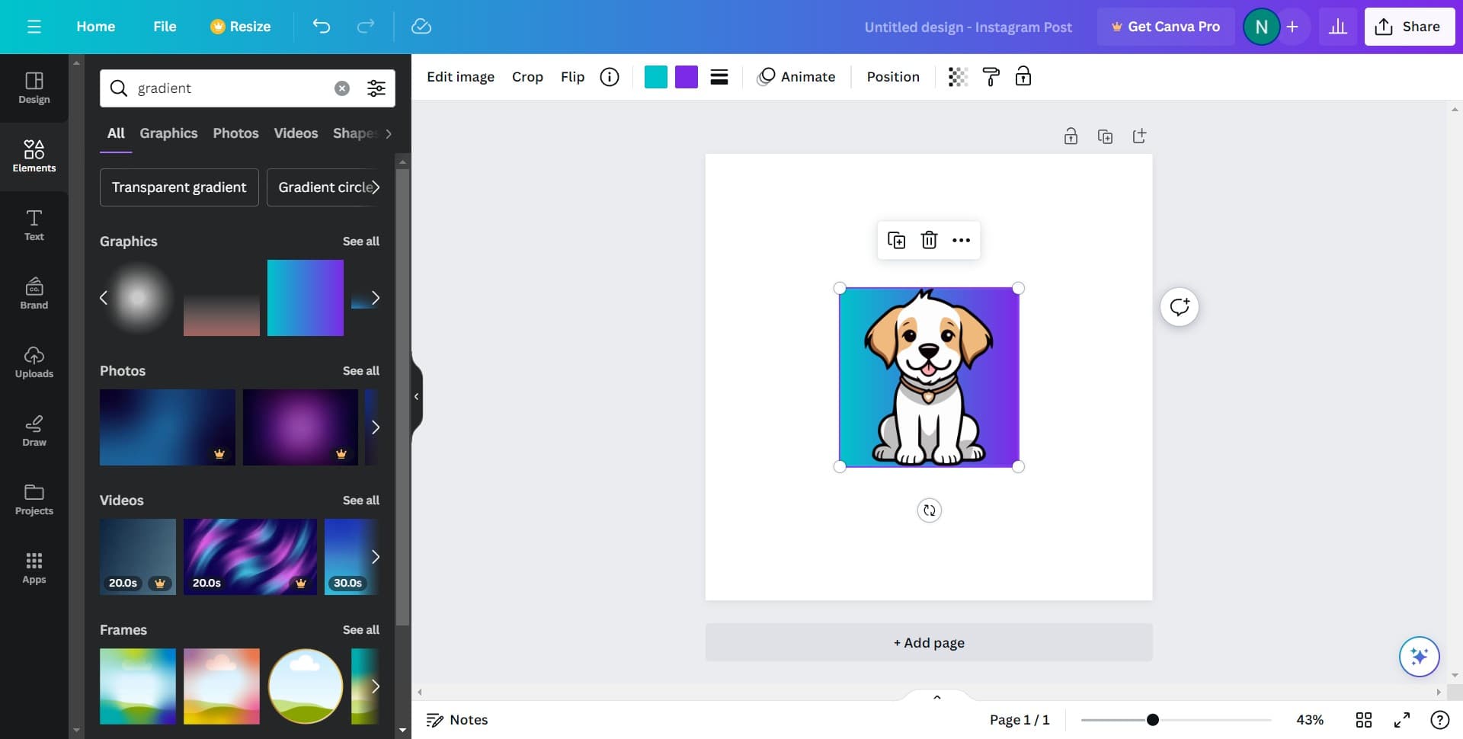Expand more options on floating toolbar

coord(962,240)
